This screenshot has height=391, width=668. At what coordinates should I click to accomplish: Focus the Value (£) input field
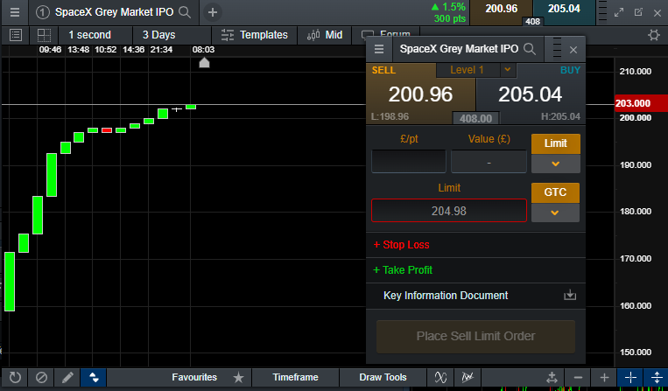point(489,161)
